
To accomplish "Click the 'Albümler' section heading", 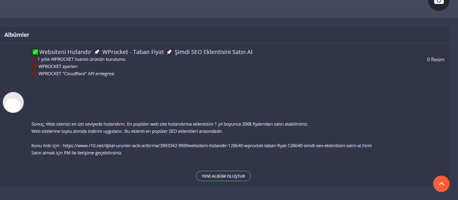I will [x=16, y=35].
